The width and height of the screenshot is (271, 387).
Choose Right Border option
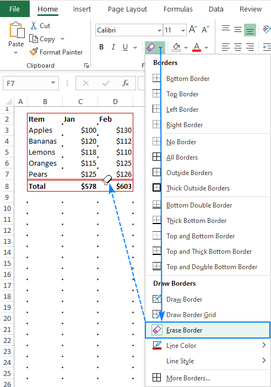point(208,125)
